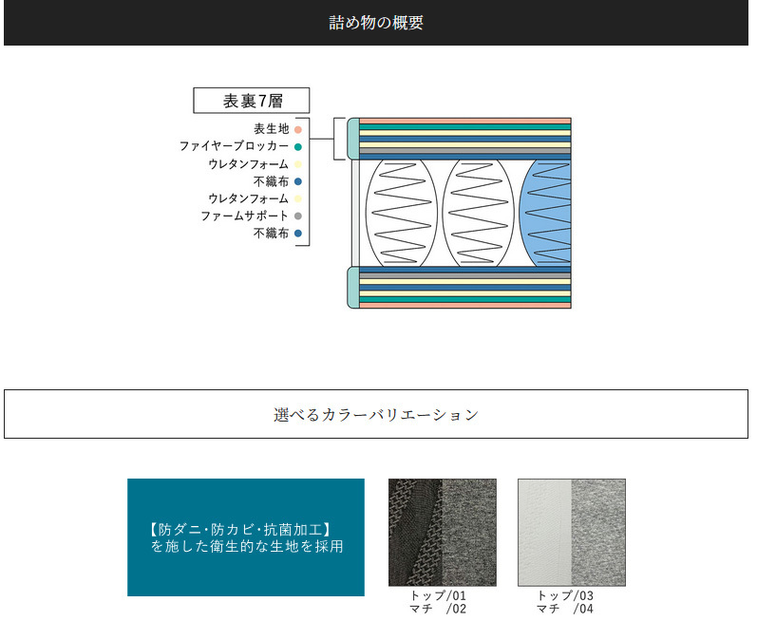Click 不織布 label just above ファームサポート's ウレタンフォーム

click(x=271, y=181)
